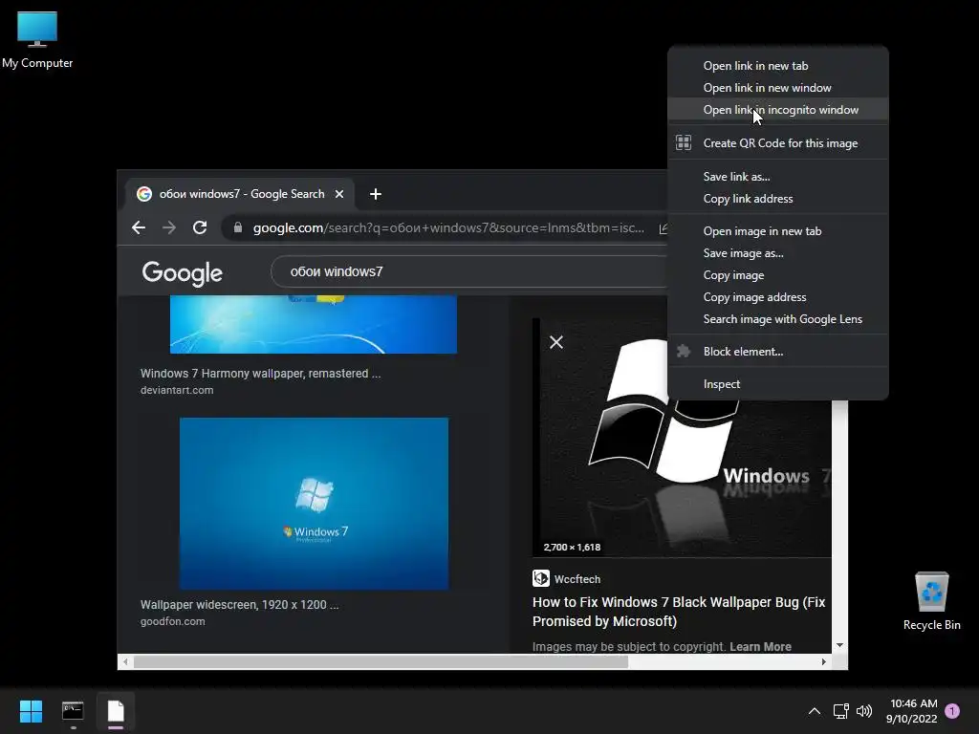The width and height of the screenshot is (979, 734).
Task: Choose Search image with Google Lens
Action: pyautogui.click(x=778, y=319)
